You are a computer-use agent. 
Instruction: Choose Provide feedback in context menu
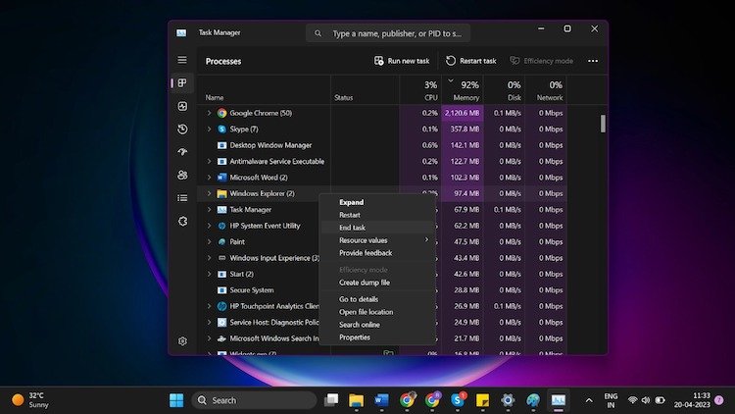coord(377,253)
